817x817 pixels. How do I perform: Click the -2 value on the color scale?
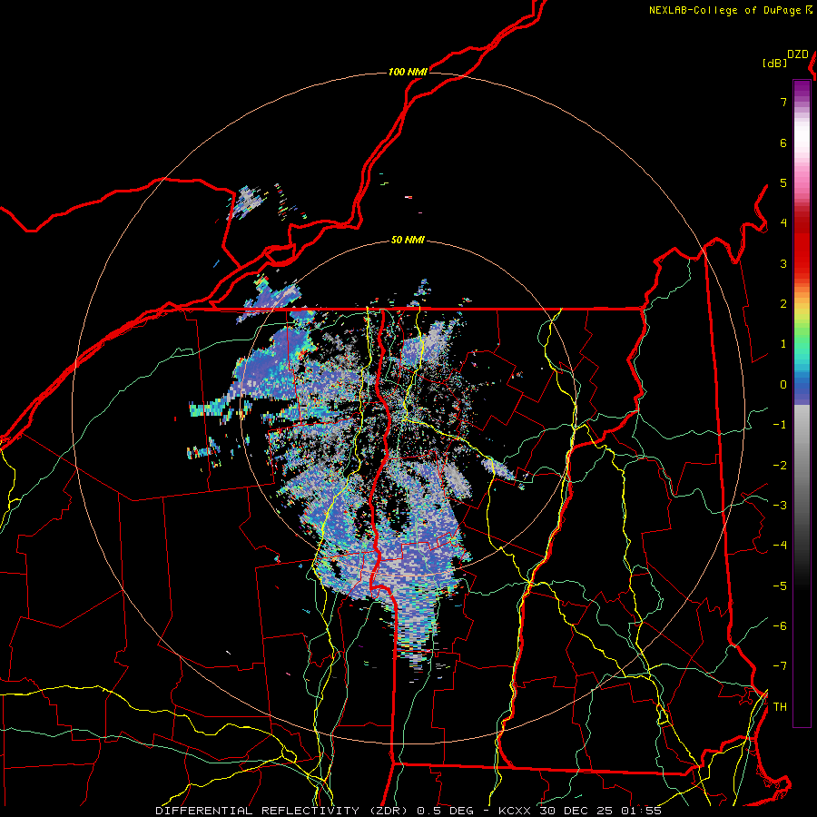click(x=780, y=466)
